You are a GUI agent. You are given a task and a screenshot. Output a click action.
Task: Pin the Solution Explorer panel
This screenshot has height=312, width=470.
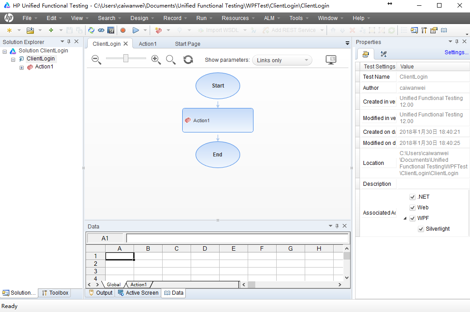(69, 42)
